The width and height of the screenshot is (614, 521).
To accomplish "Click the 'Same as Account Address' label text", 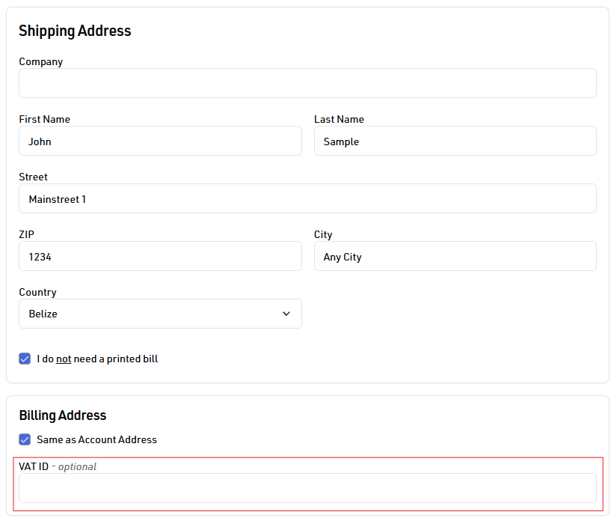I will pos(96,439).
